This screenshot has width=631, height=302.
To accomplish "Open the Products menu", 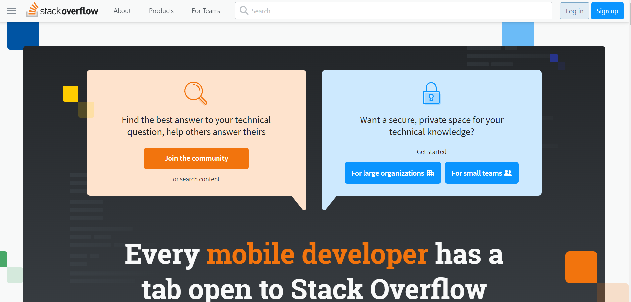I will pyautogui.click(x=161, y=10).
